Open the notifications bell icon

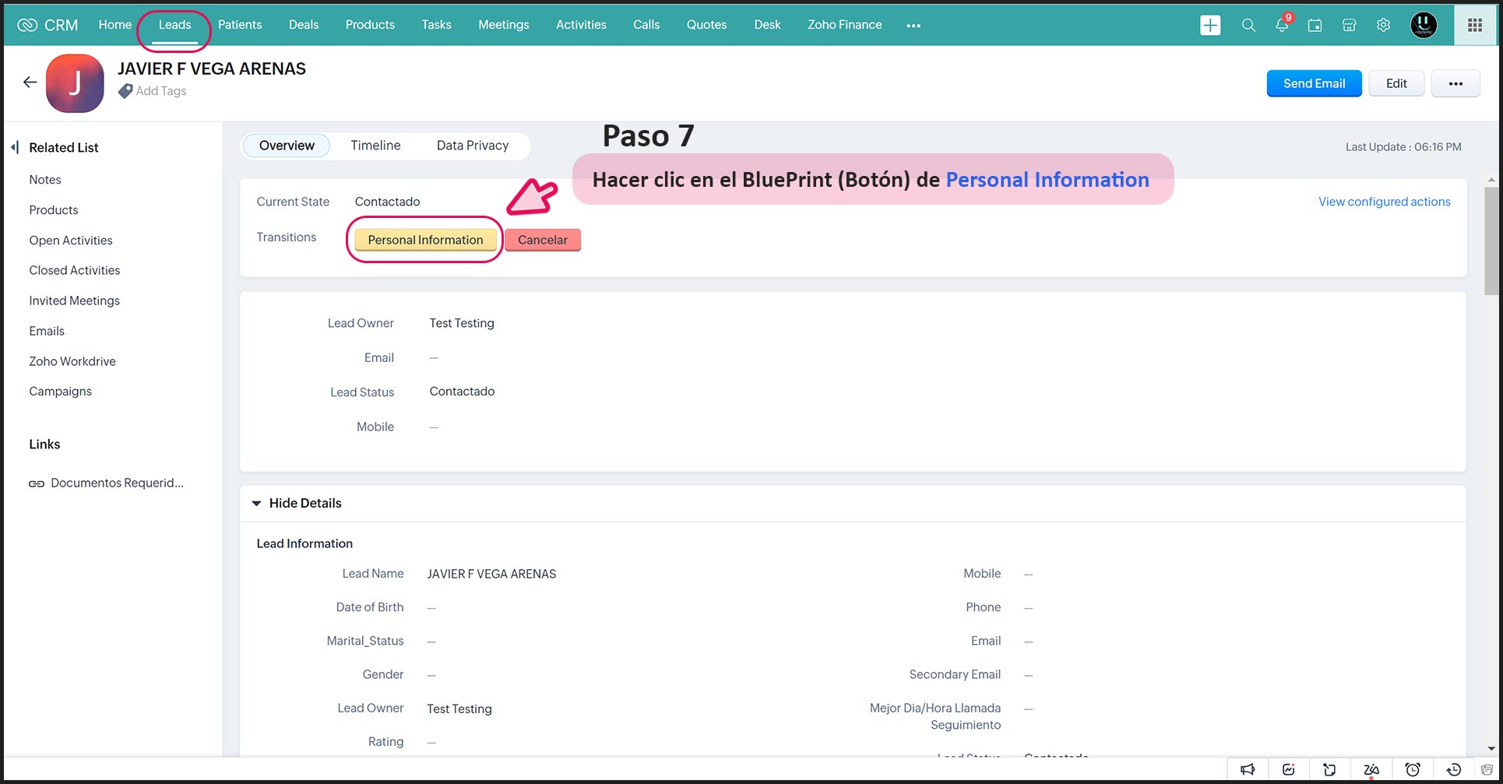[1282, 25]
